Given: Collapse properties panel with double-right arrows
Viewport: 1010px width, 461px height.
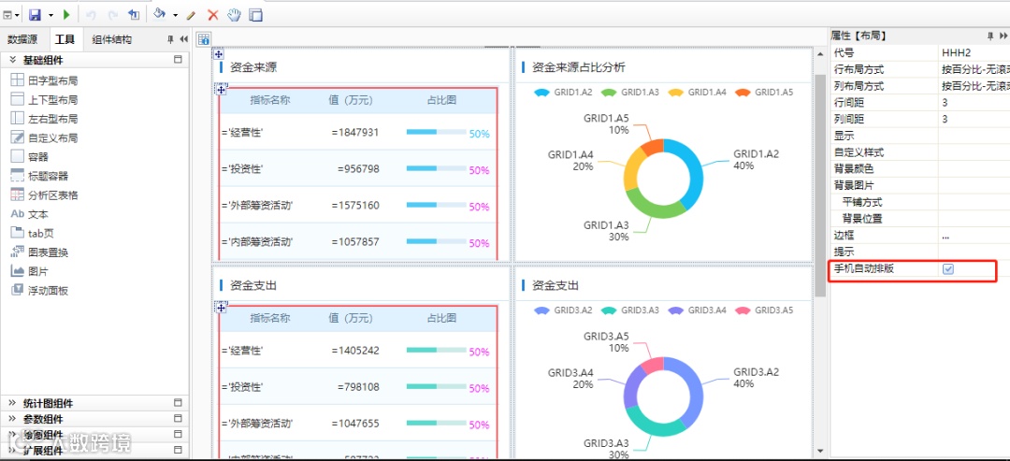Looking at the screenshot, I should [1003, 36].
